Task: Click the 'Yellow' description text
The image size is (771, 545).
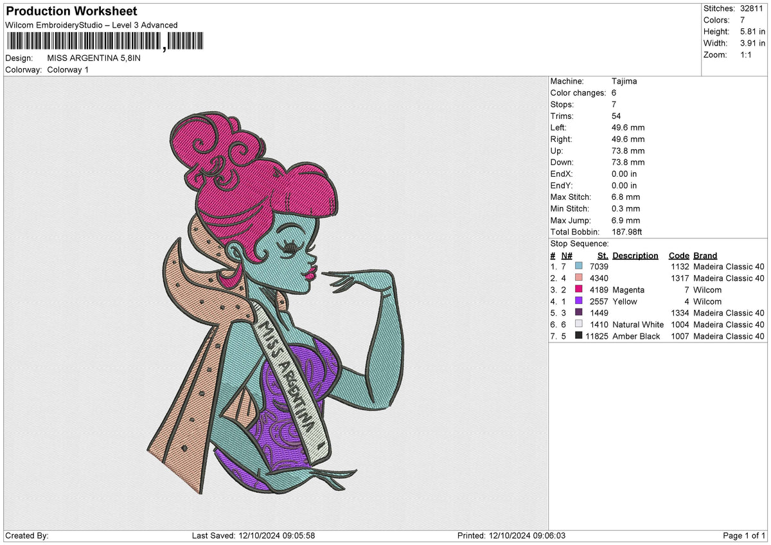Action: (625, 301)
